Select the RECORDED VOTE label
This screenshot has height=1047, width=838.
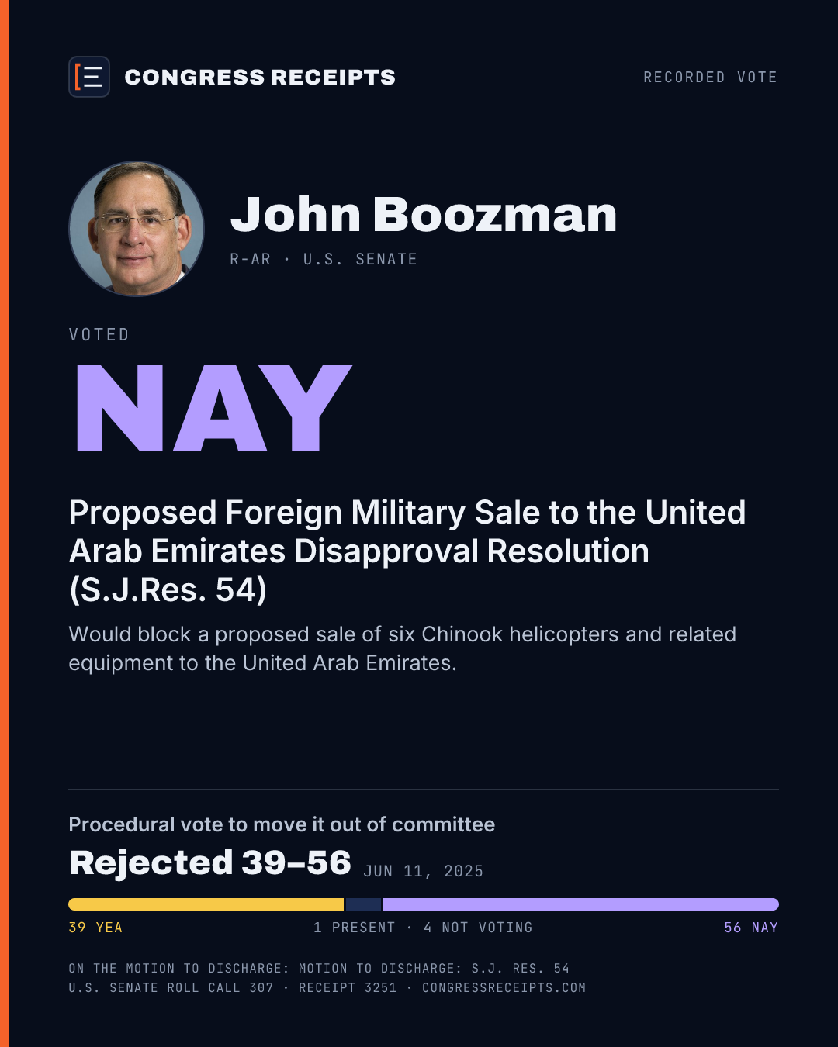point(710,77)
